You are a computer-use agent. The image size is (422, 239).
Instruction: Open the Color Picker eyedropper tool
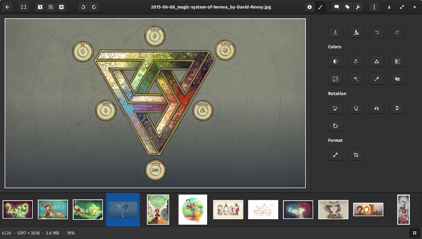click(377, 79)
